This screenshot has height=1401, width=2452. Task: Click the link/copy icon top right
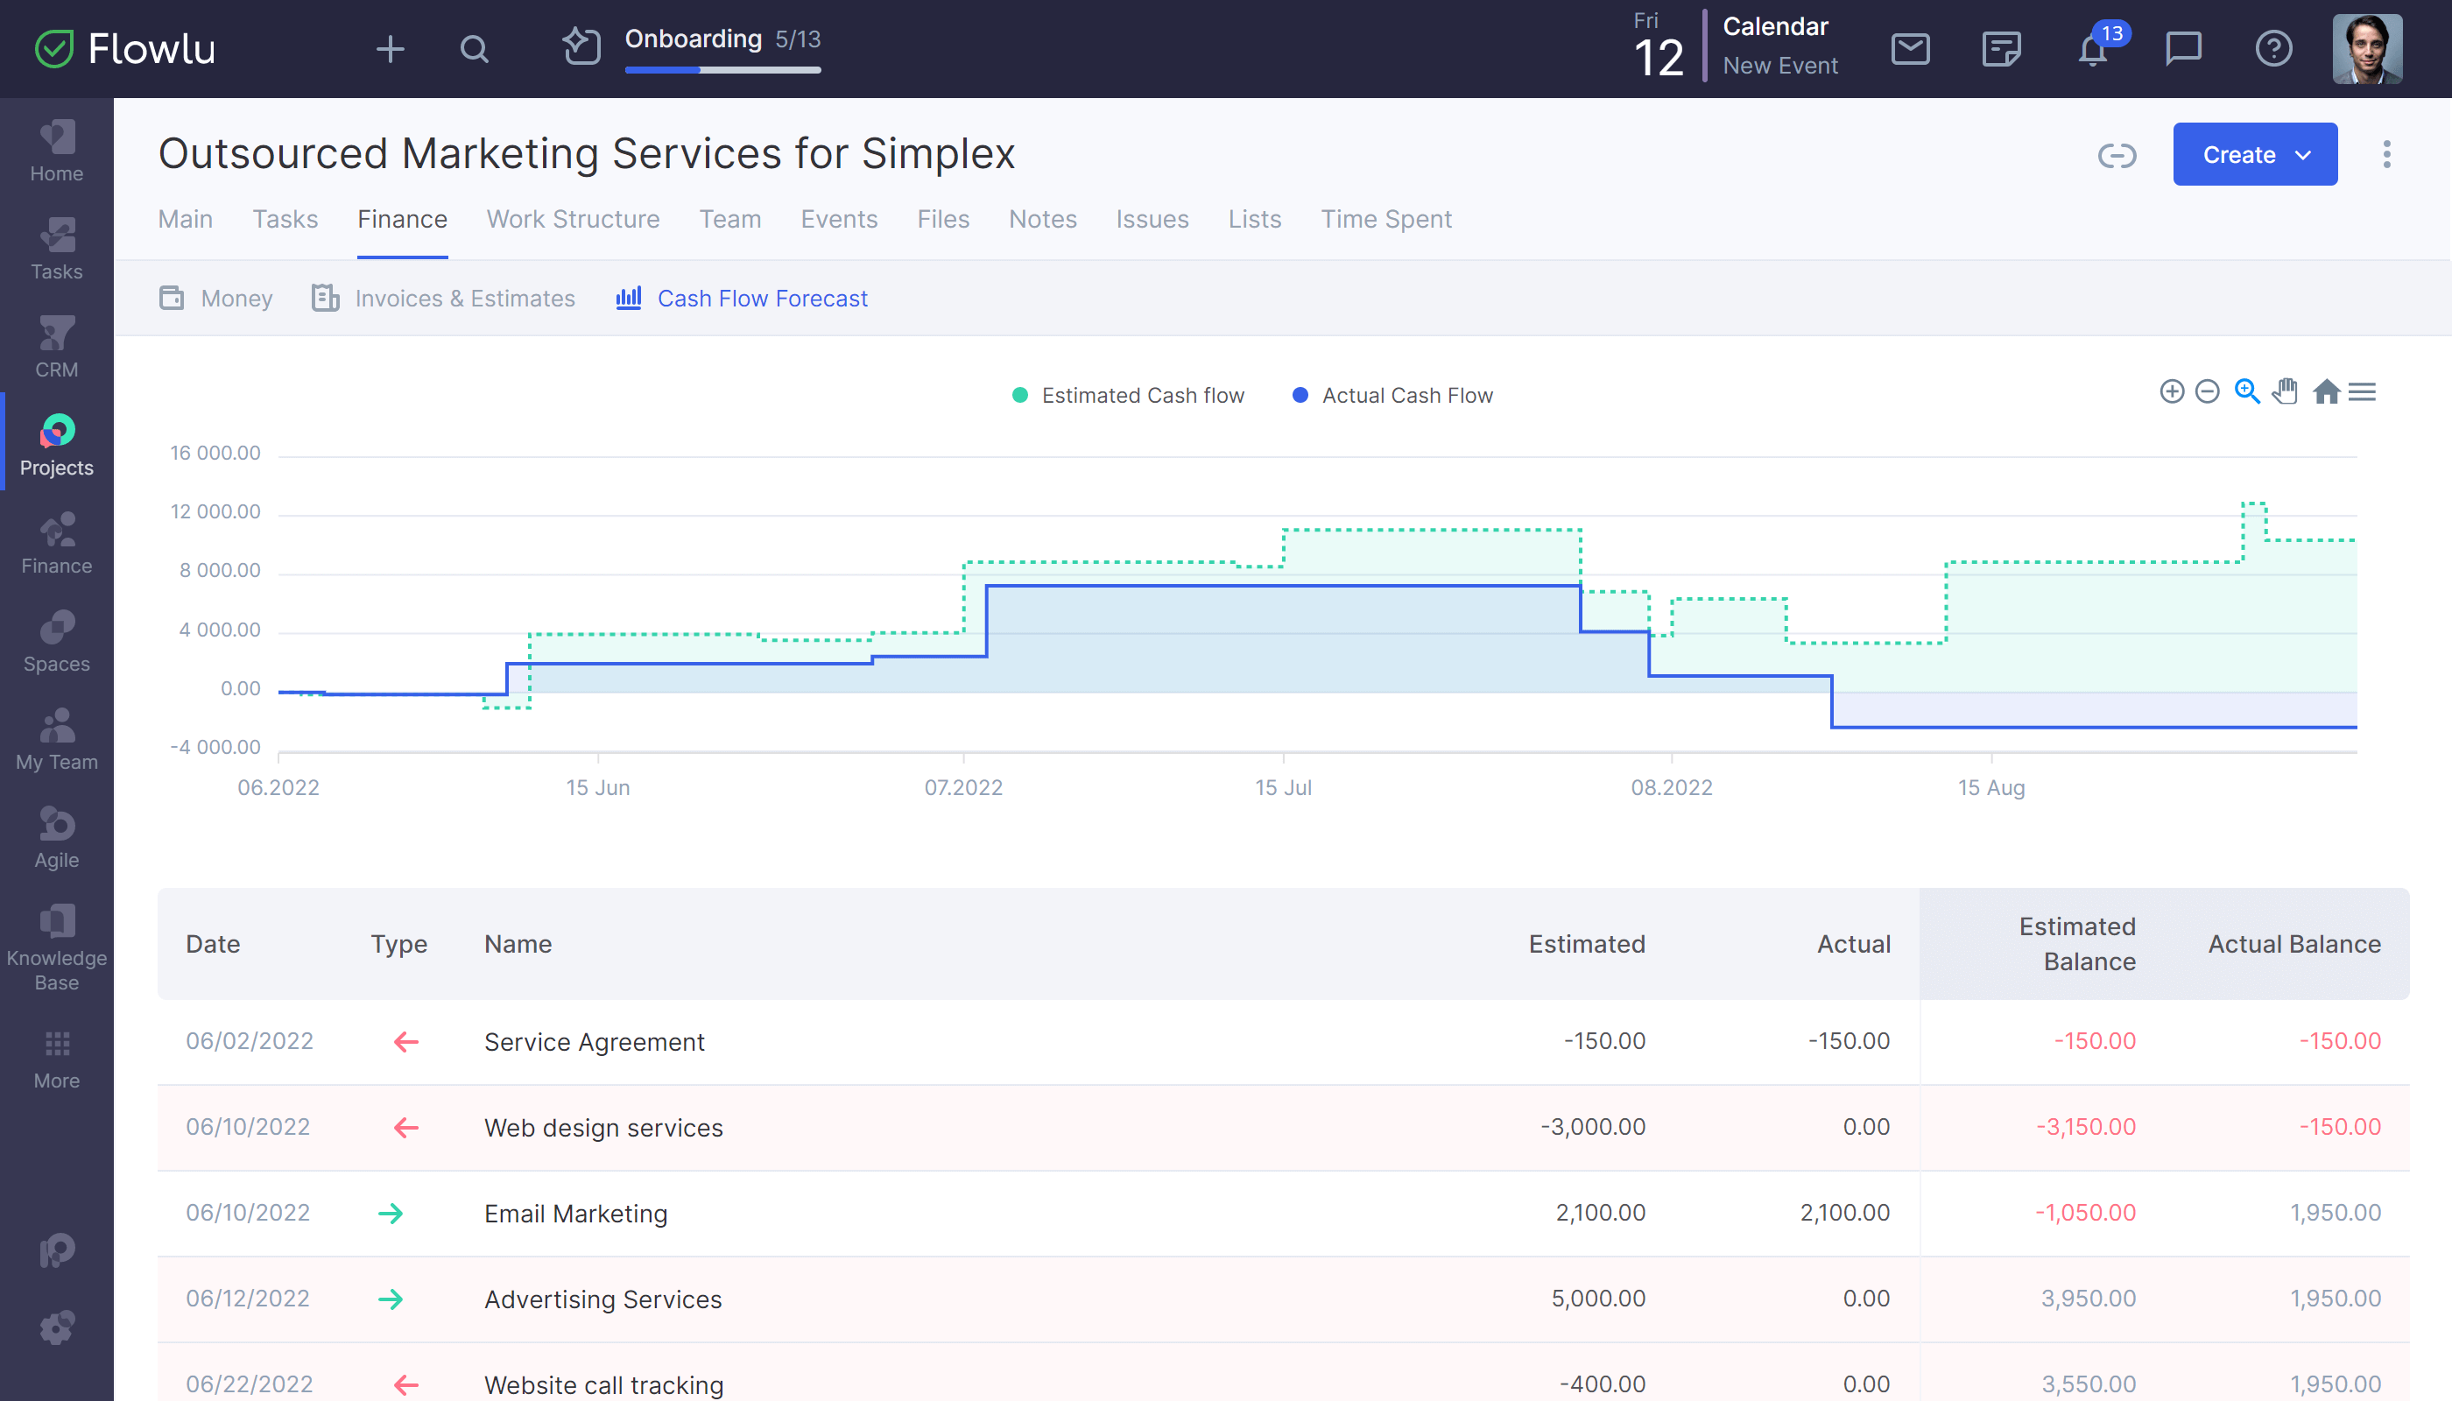(x=2118, y=153)
